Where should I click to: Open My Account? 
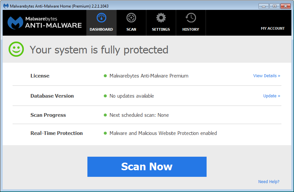click(x=272, y=28)
